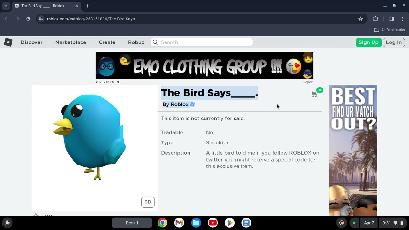
Task: Open the Chrome three-dot menu
Action: pyautogui.click(x=402, y=19)
